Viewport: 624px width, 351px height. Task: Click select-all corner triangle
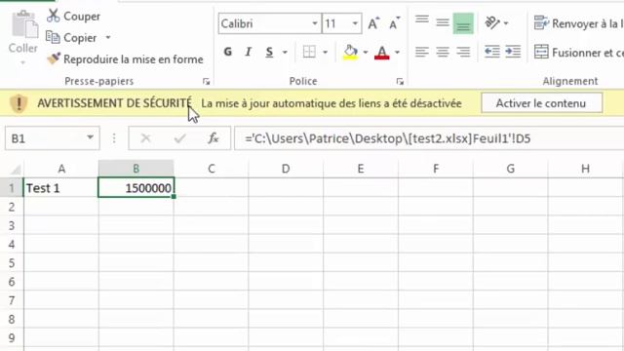click(16, 170)
